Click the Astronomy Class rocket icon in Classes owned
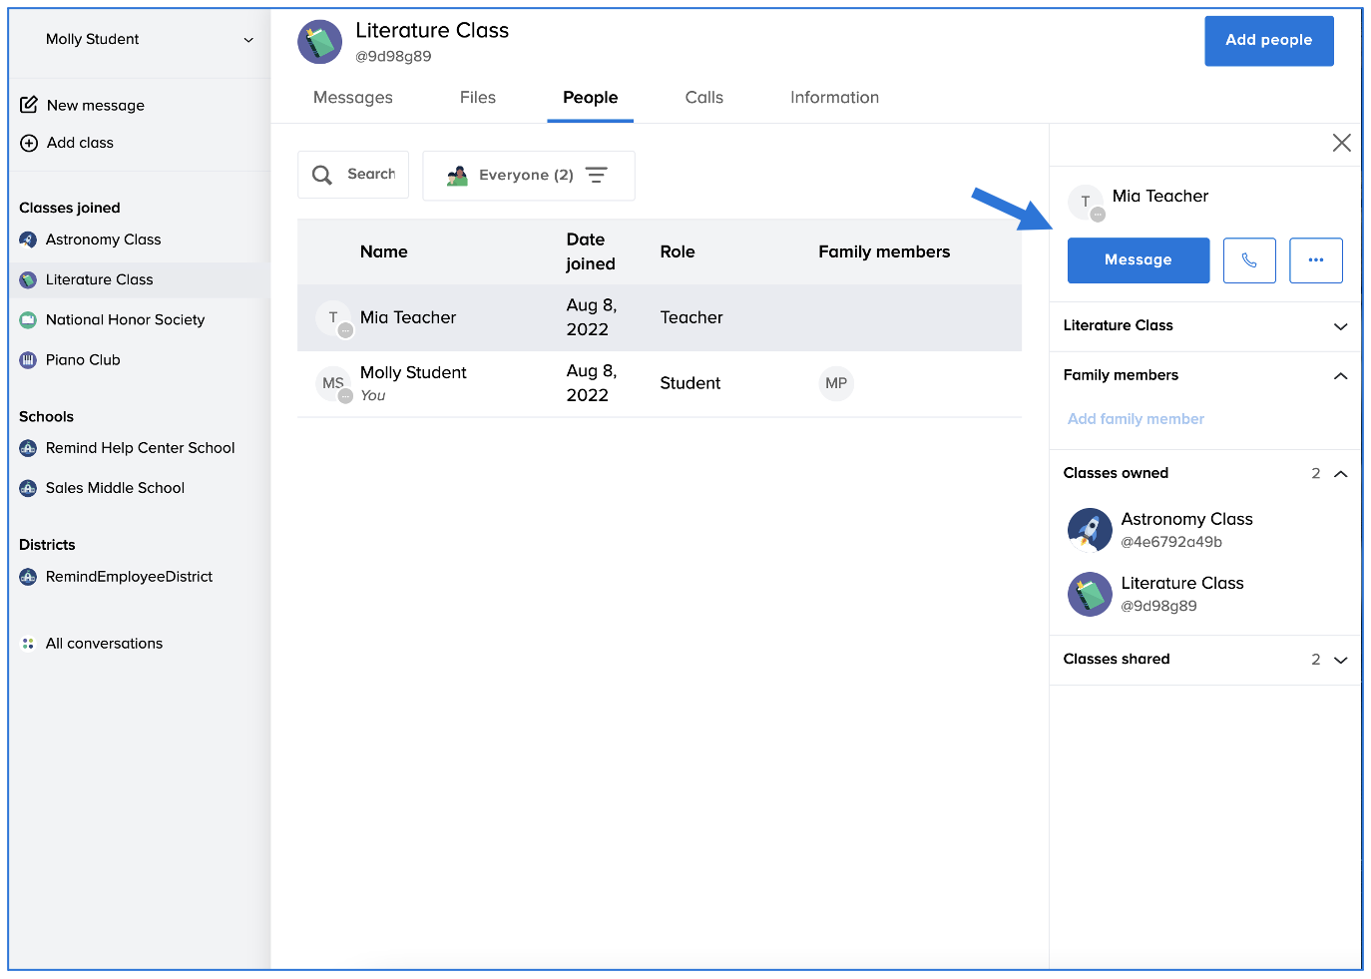 click(x=1090, y=530)
